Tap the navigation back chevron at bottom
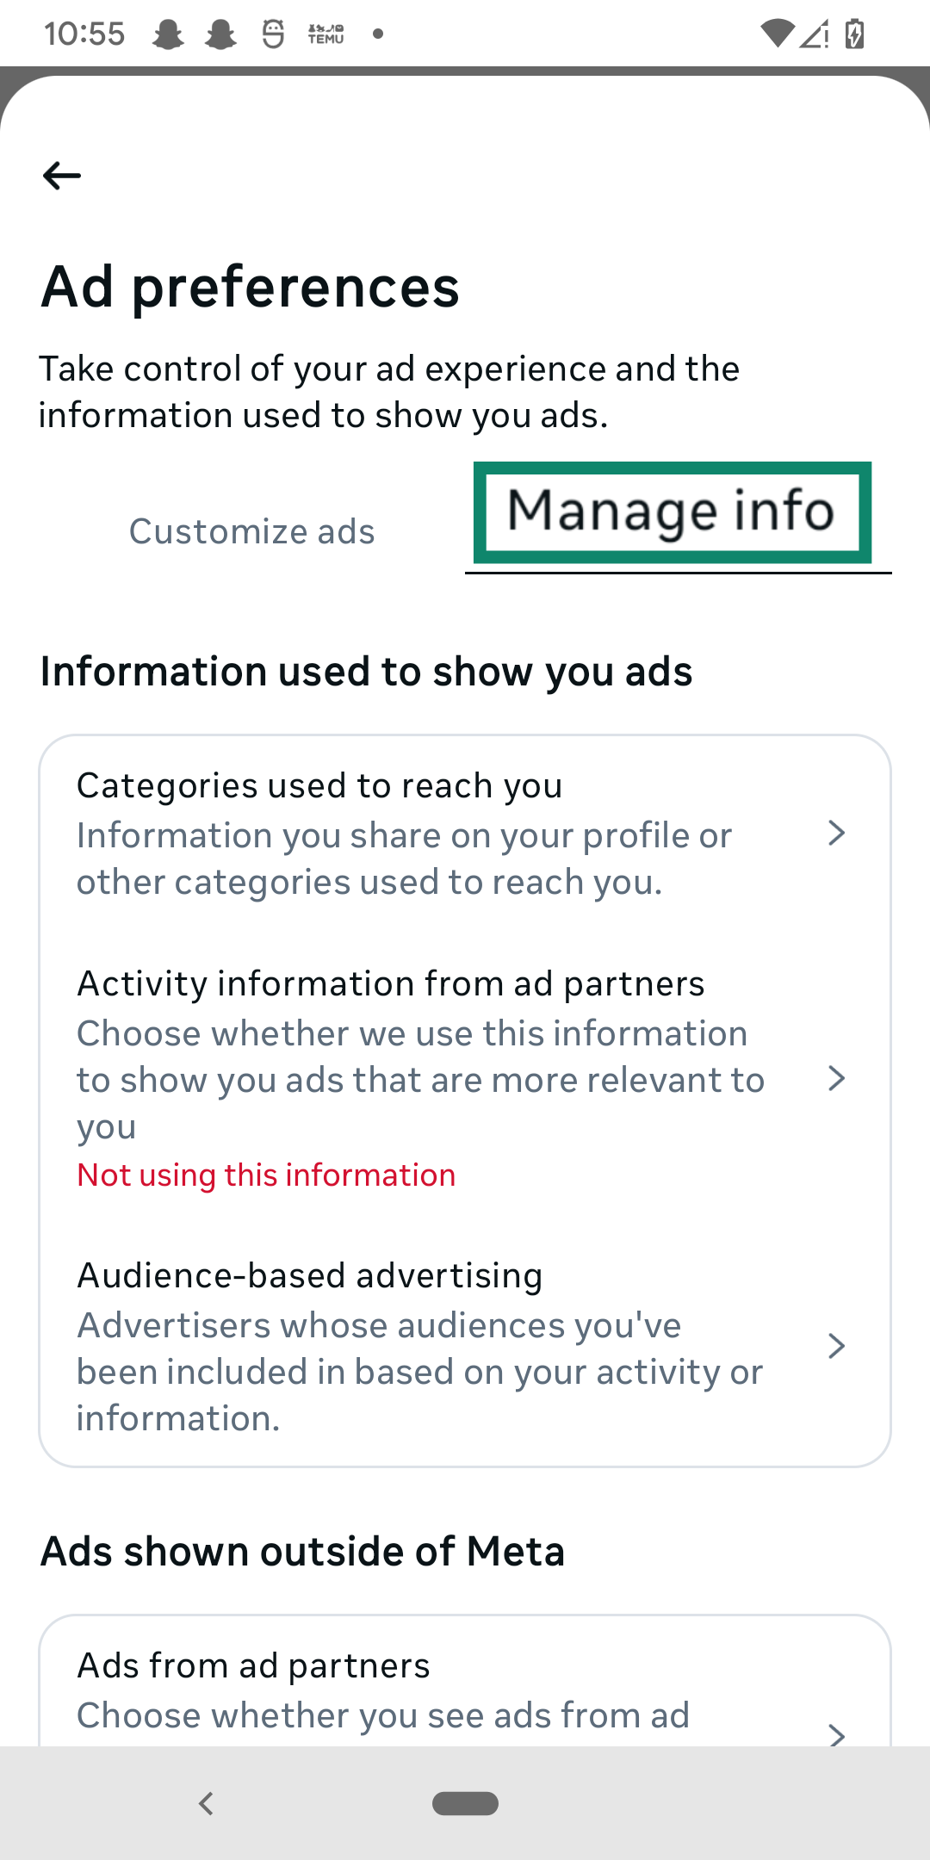The image size is (930, 1860). (x=205, y=1802)
